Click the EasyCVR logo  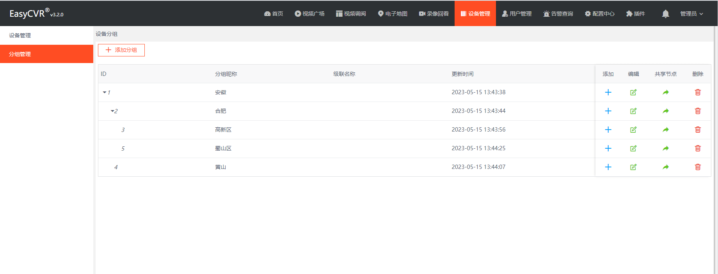click(x=36, y=13)
